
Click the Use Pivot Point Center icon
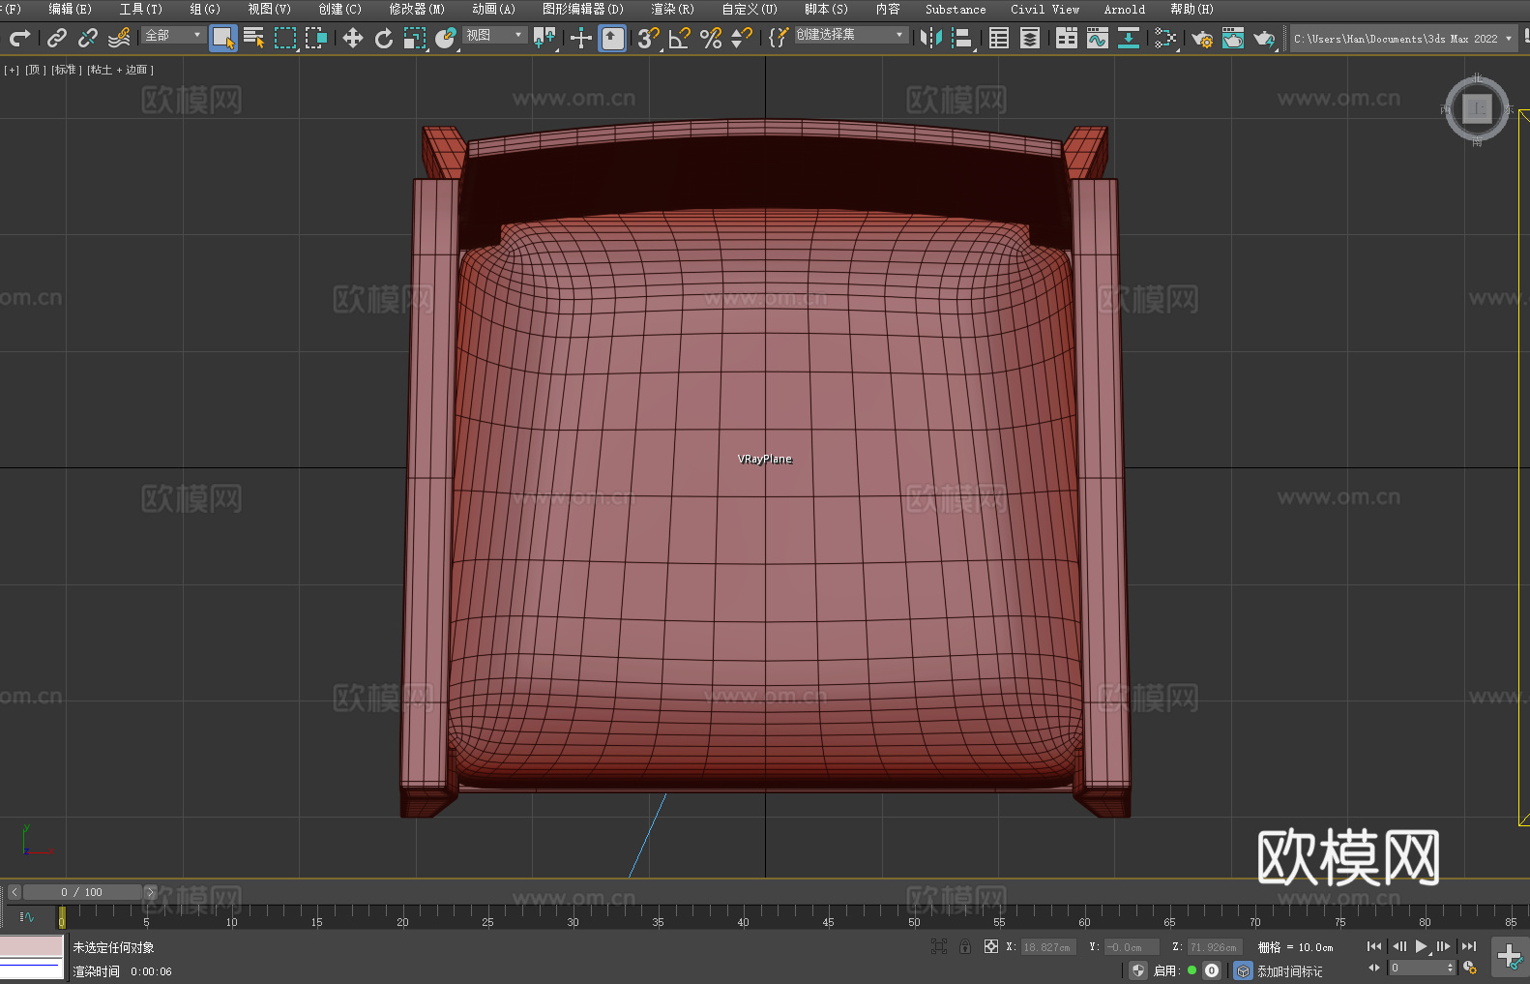[544, 38]
